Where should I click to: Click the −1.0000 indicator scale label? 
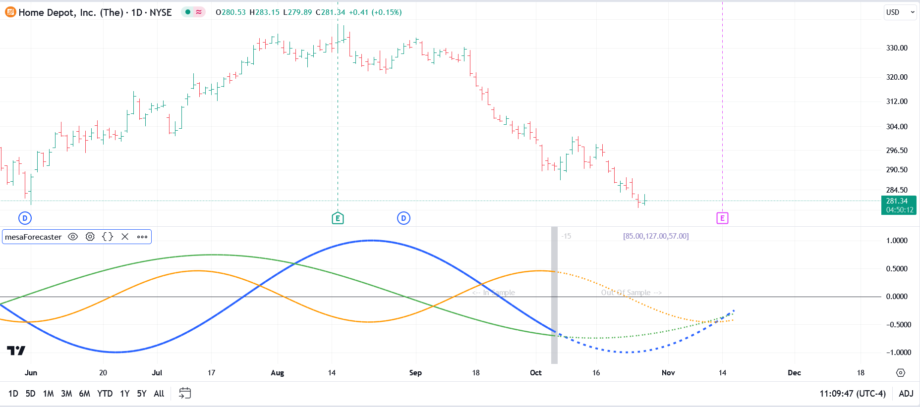[898, 353]
